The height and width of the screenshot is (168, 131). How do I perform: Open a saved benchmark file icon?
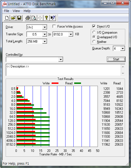point(13,18)
